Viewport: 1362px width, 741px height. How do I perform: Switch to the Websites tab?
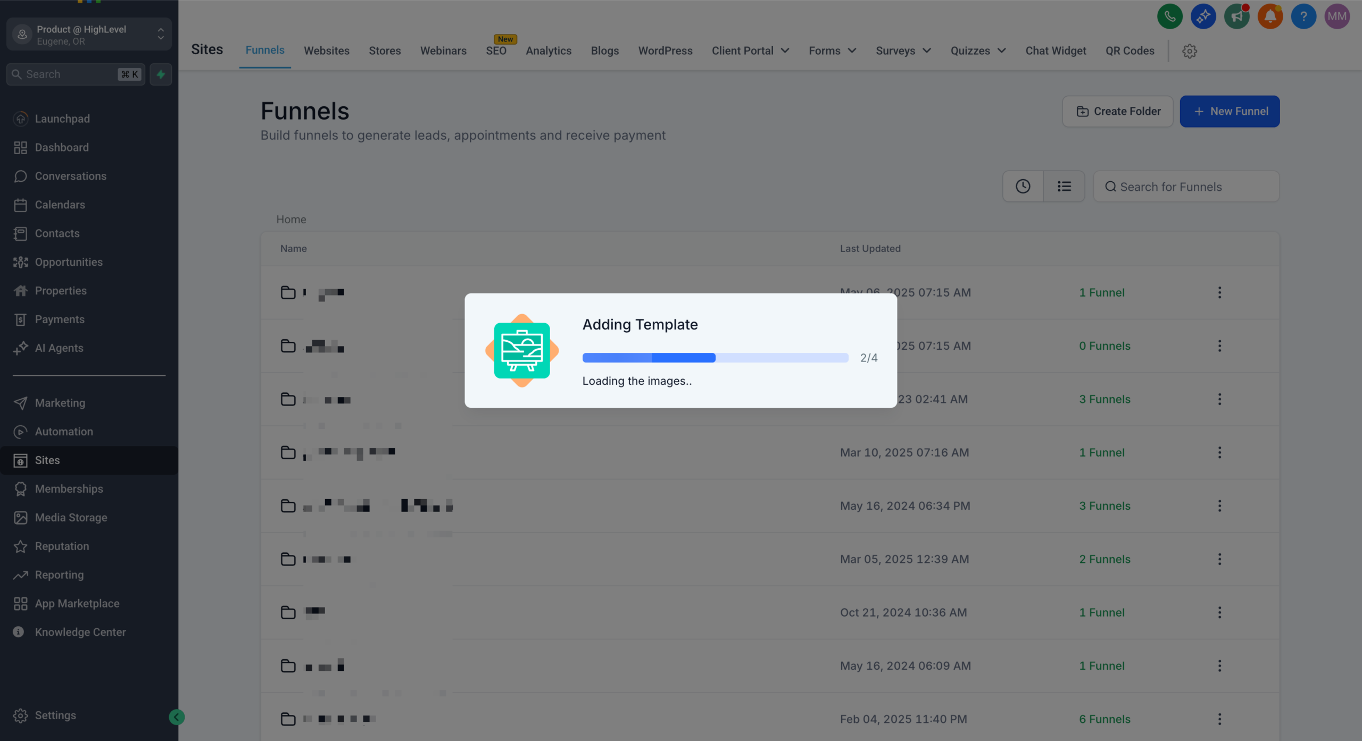[x=326, y=50]
